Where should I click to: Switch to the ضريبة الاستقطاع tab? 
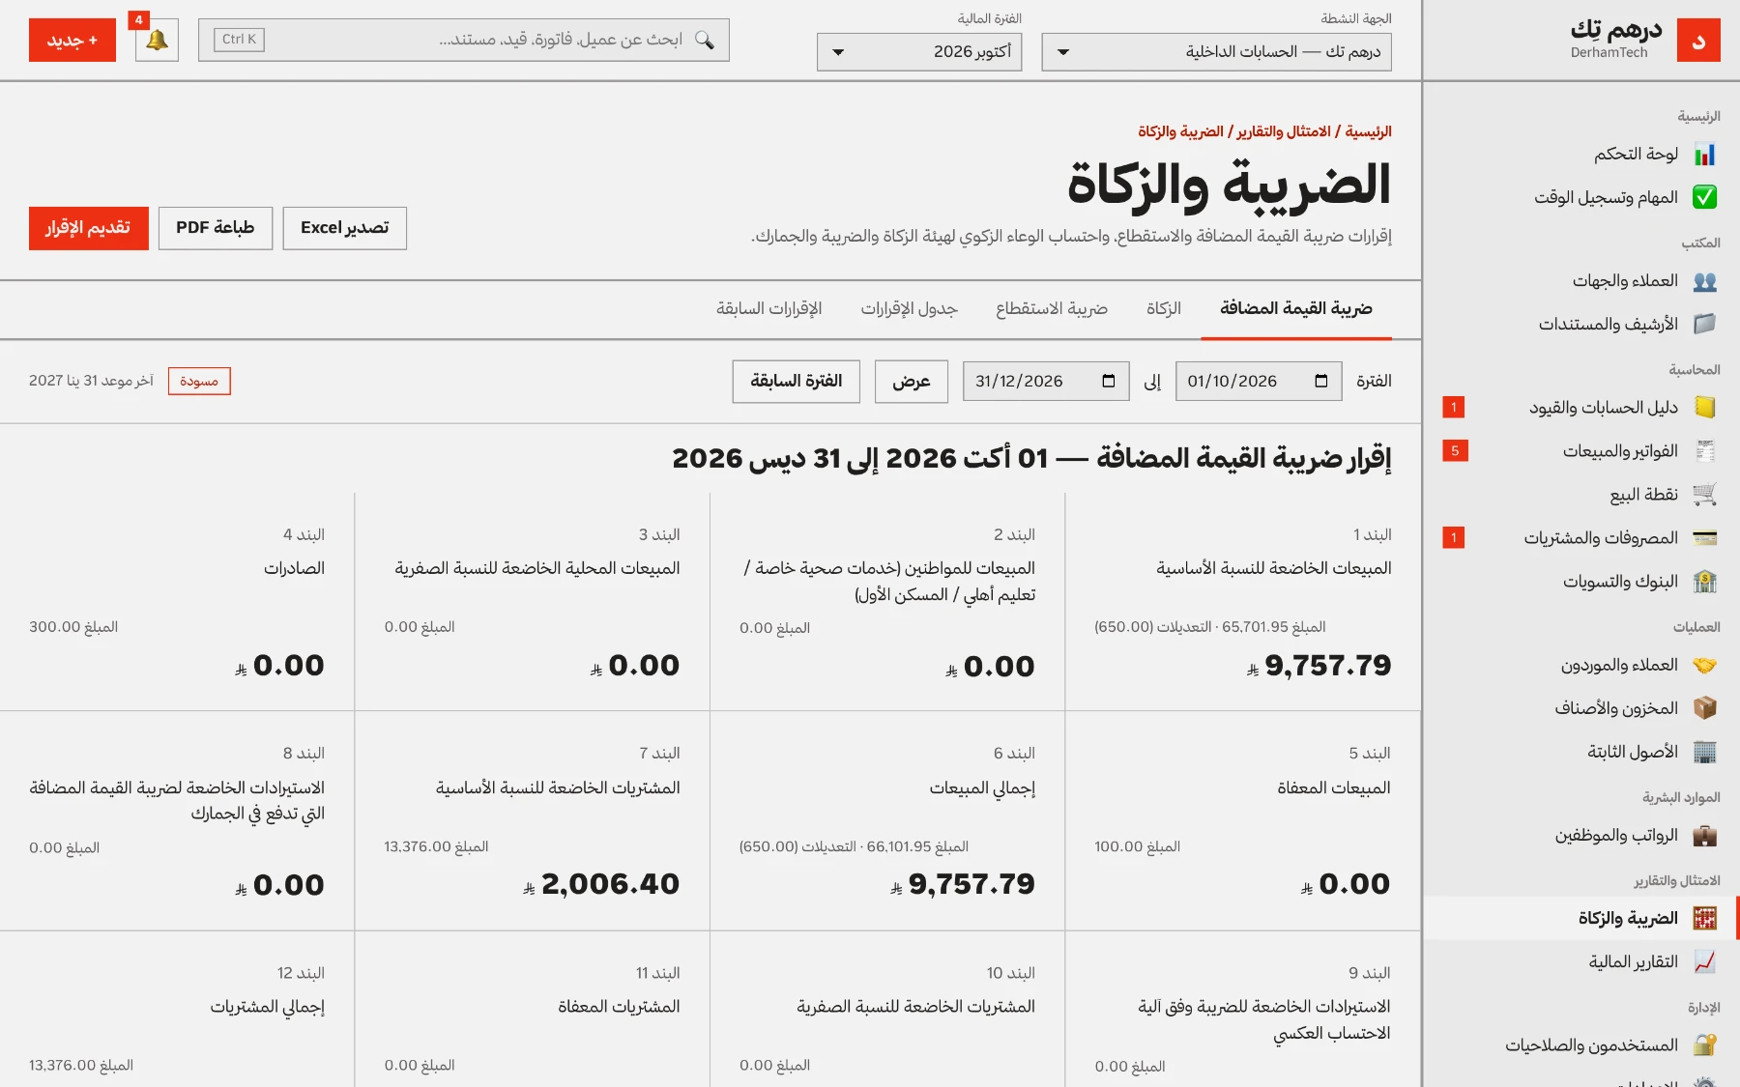coord(1052,309)
